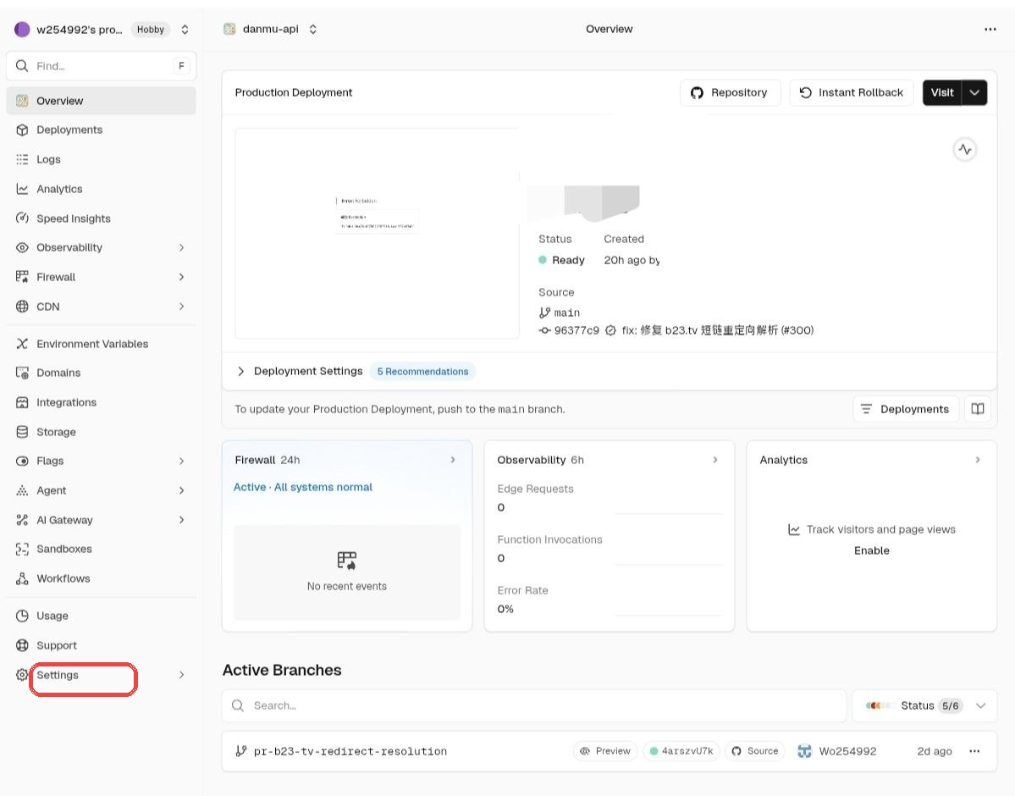
Task: Click the Agent icon in sidebar
Action: 22,490
